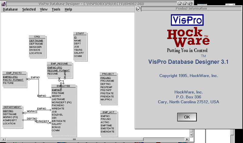Click EMENDATE column in EMP_ACT table
Viewport: 243px width, 143px height.
[x=108, y=131]
